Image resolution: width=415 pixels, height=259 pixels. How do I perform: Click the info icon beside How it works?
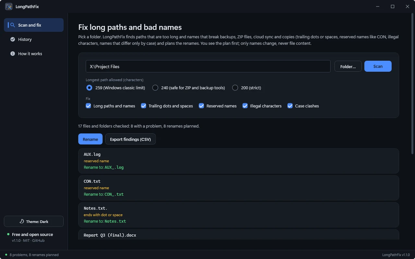[13, 53]
